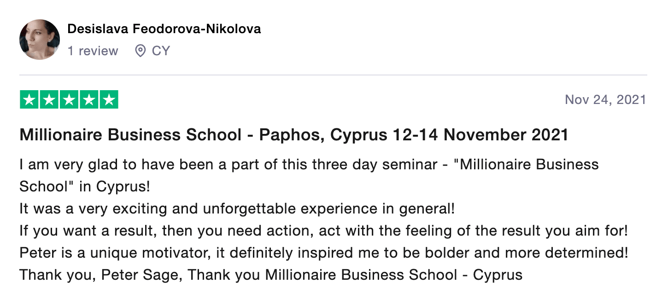
Task: Click the divider line under the reviewer header
Action: [333, 75]
